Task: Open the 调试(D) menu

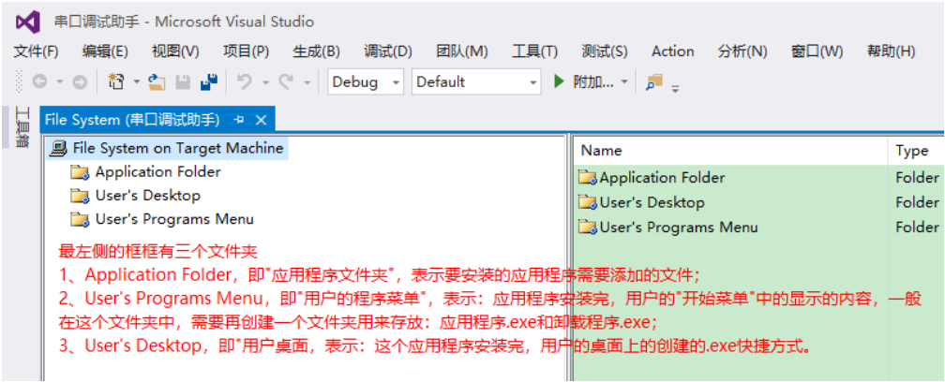Action: pyautogui.click(x=388, y=51)
